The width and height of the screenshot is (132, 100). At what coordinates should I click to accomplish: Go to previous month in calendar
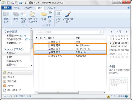click(111, 32)
